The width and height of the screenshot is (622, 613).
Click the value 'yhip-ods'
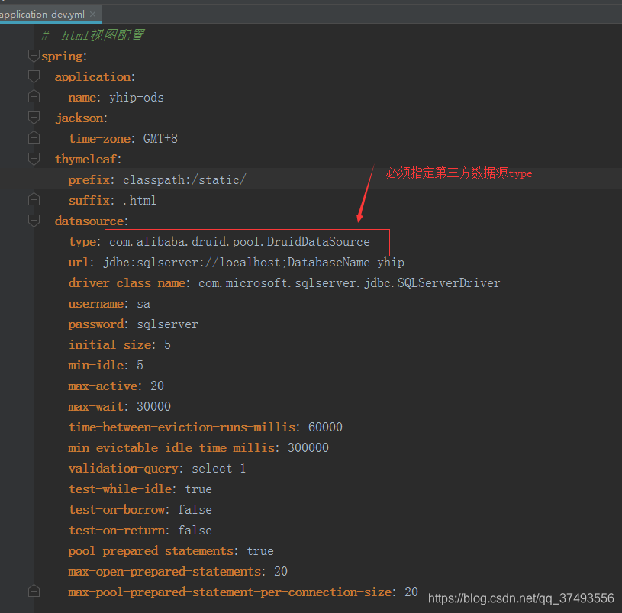(x=137, y=98)
